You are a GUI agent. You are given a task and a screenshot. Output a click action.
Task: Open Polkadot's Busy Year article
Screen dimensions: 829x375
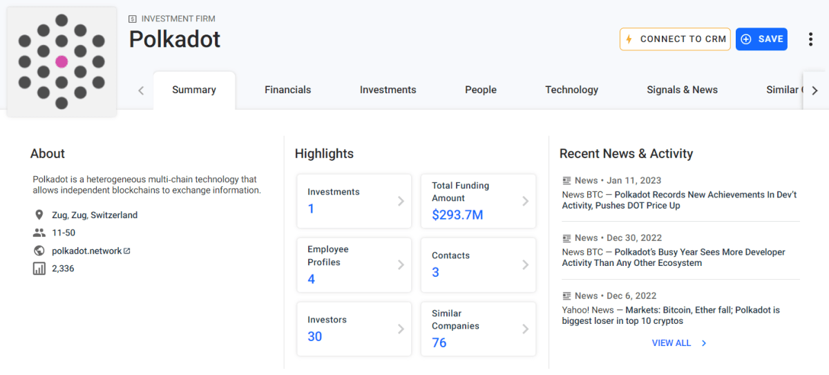[x=674, y=258]
